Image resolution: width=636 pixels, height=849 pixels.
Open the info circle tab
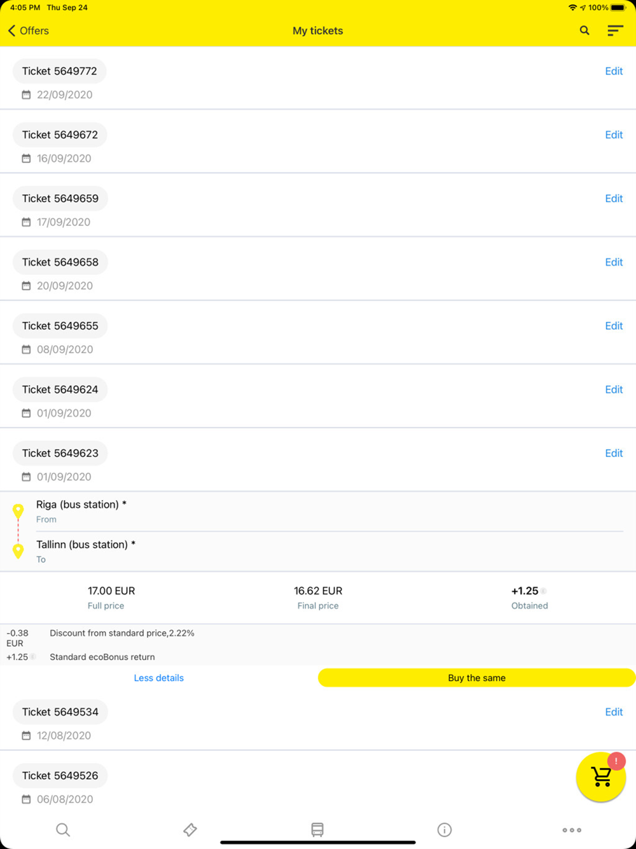[445, 830]
